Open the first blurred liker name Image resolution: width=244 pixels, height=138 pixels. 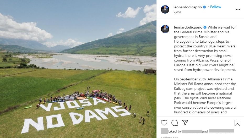click(x=192, y=131)
